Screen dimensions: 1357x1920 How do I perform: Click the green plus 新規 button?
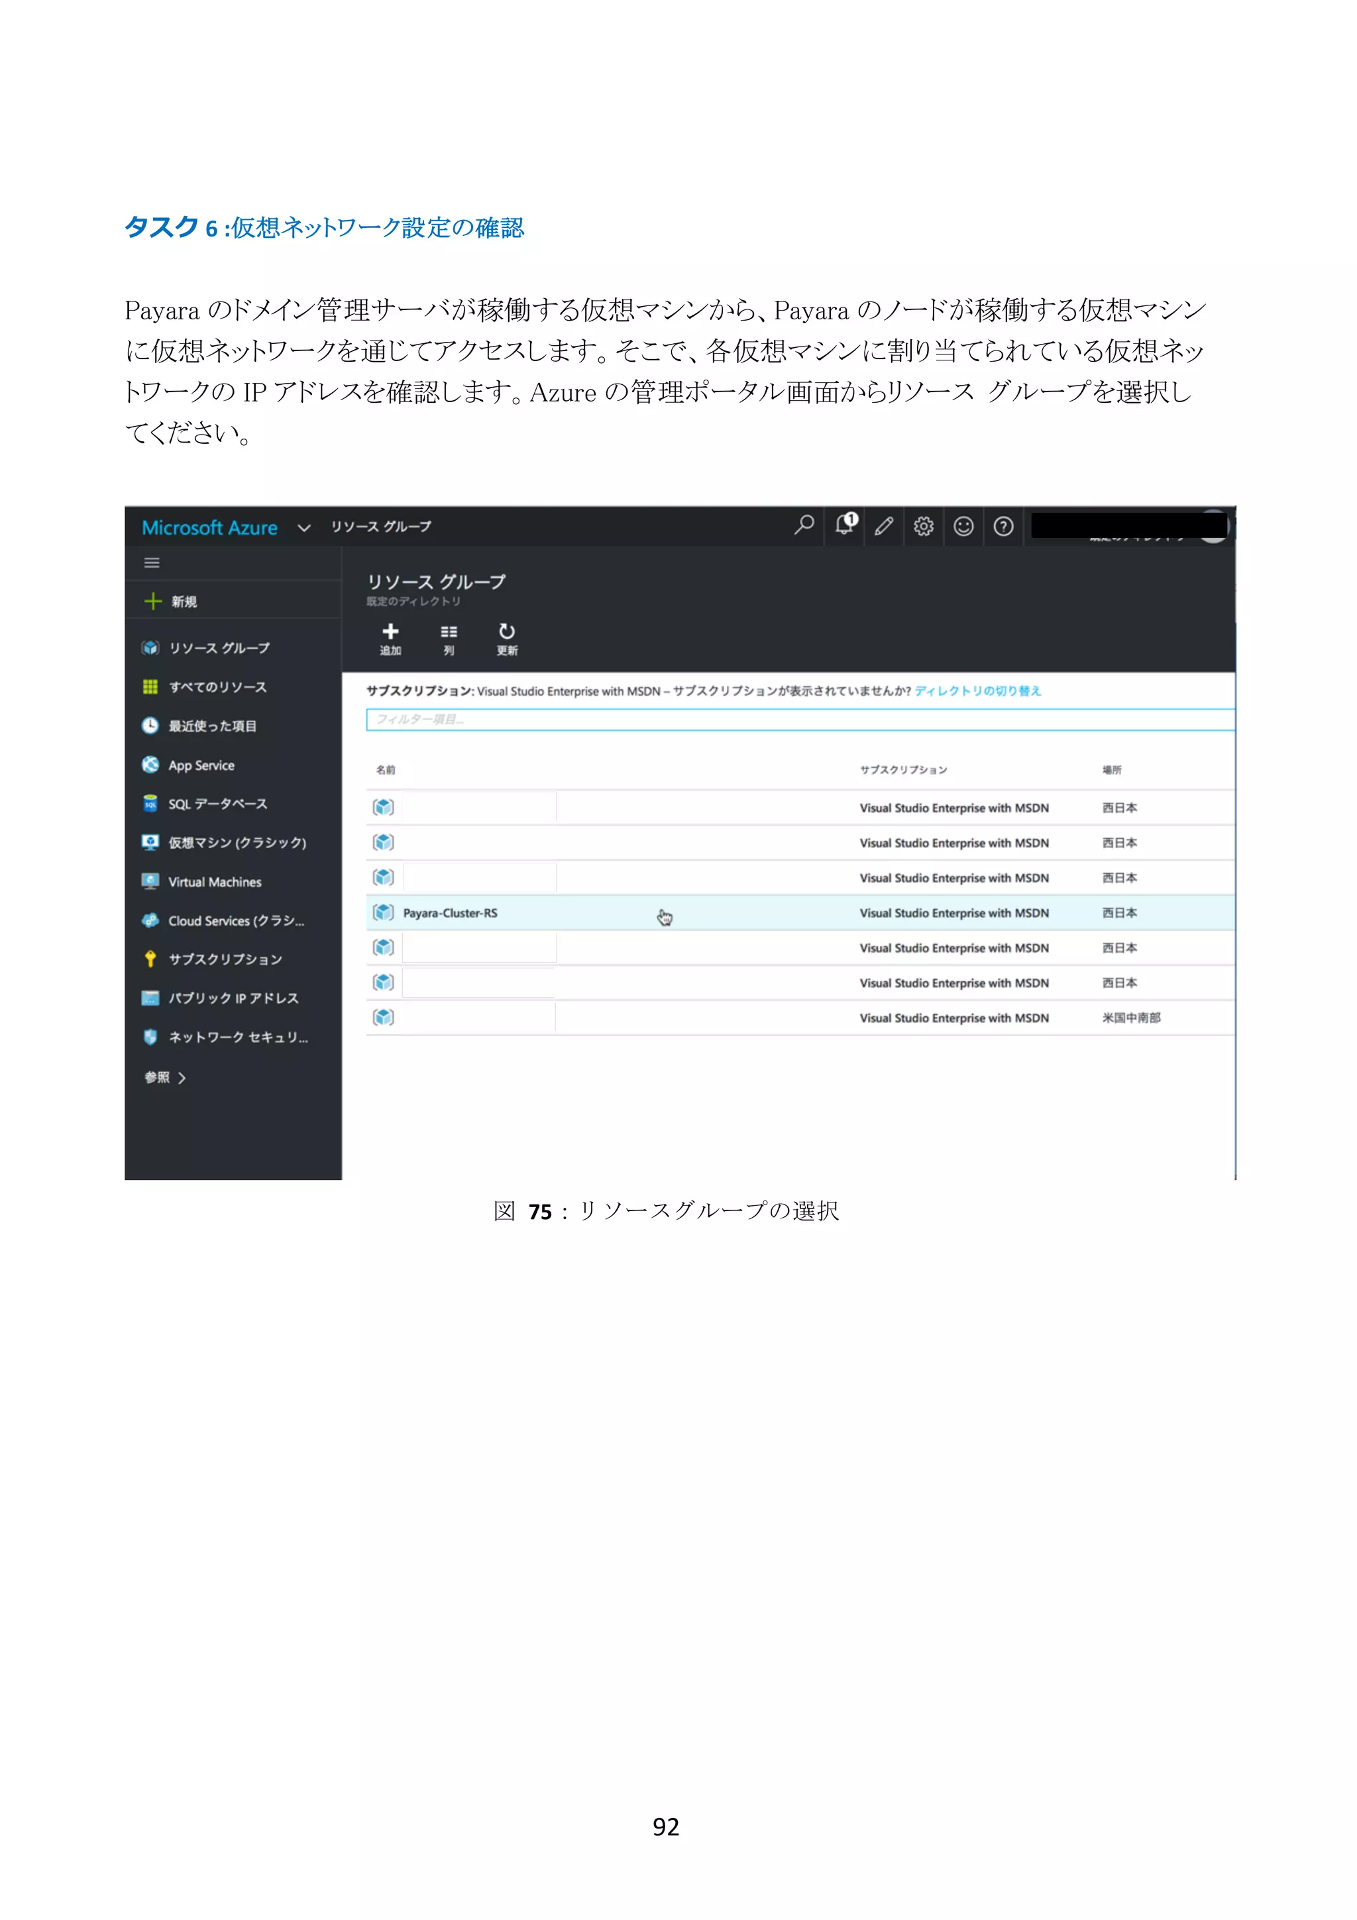tap(170, 602)
